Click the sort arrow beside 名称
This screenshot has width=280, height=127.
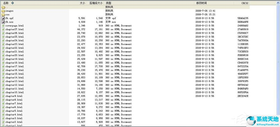pyautogui.click(x=12, y=3)
